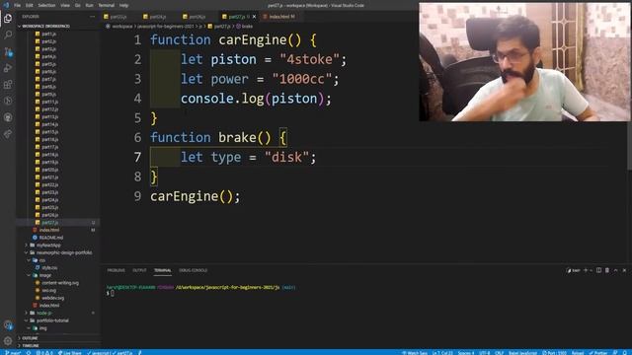Screen dimensions: 632x355
Task: Open the Extensions view
Action: [x=8, y=85]
